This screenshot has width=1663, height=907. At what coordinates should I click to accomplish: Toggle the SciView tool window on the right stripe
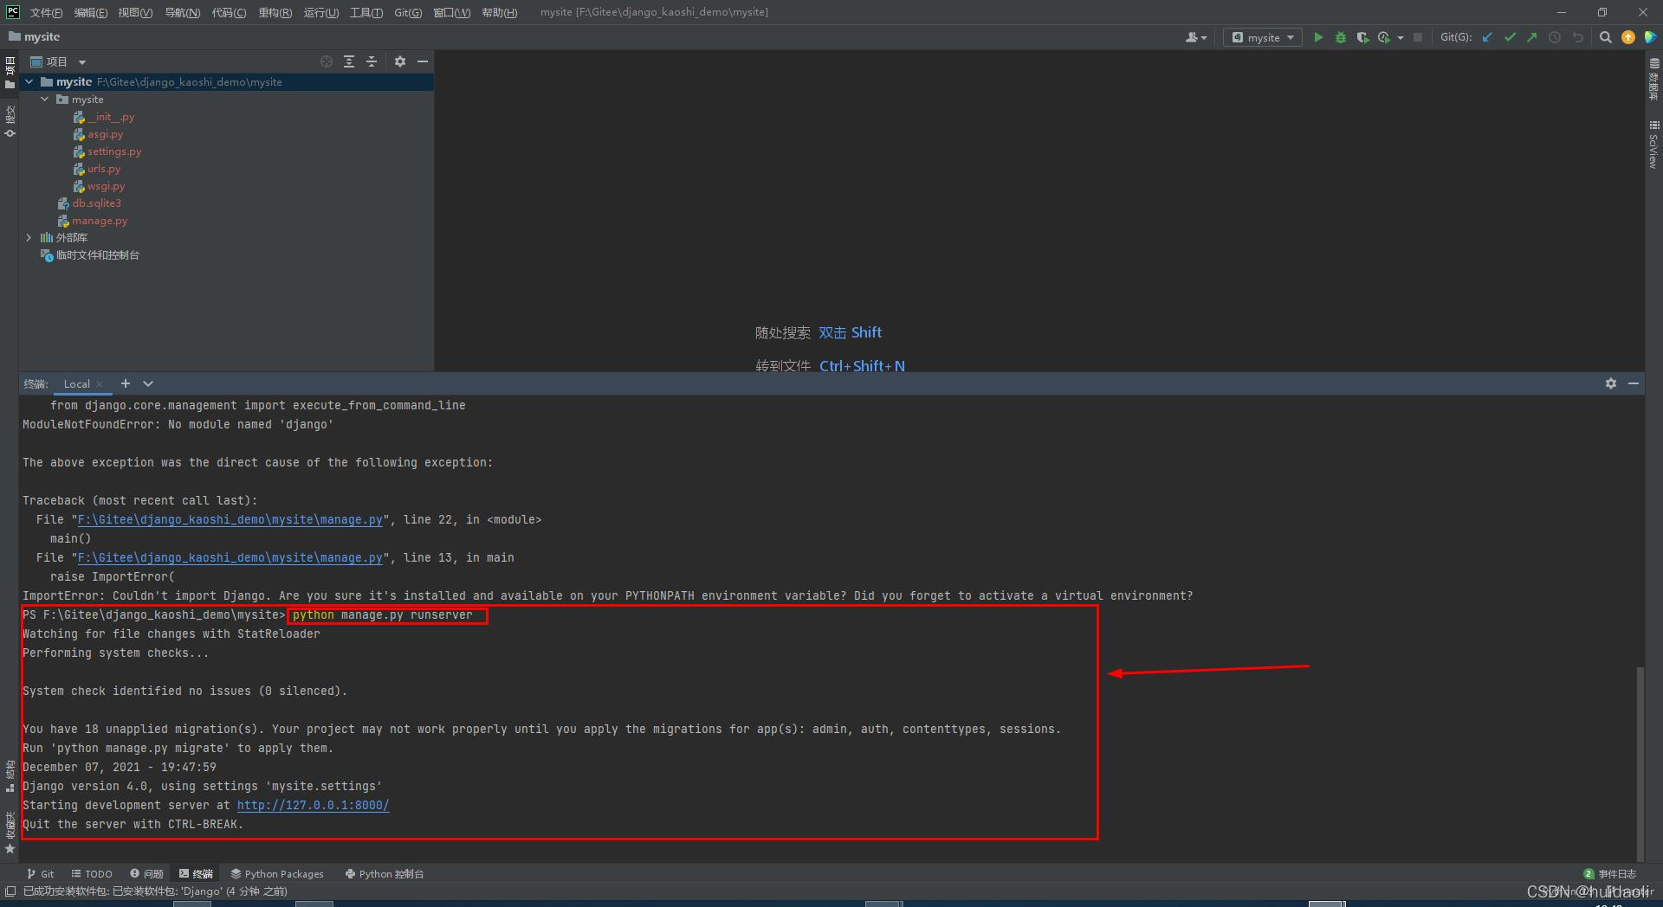click(x=1653, y=144)
